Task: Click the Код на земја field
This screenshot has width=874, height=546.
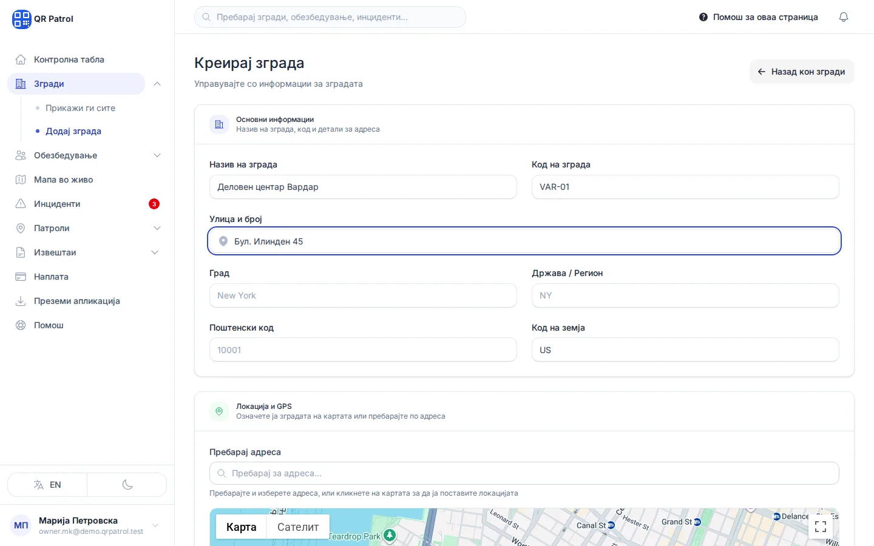Action: pyautogui.click(x=685, y=349)
